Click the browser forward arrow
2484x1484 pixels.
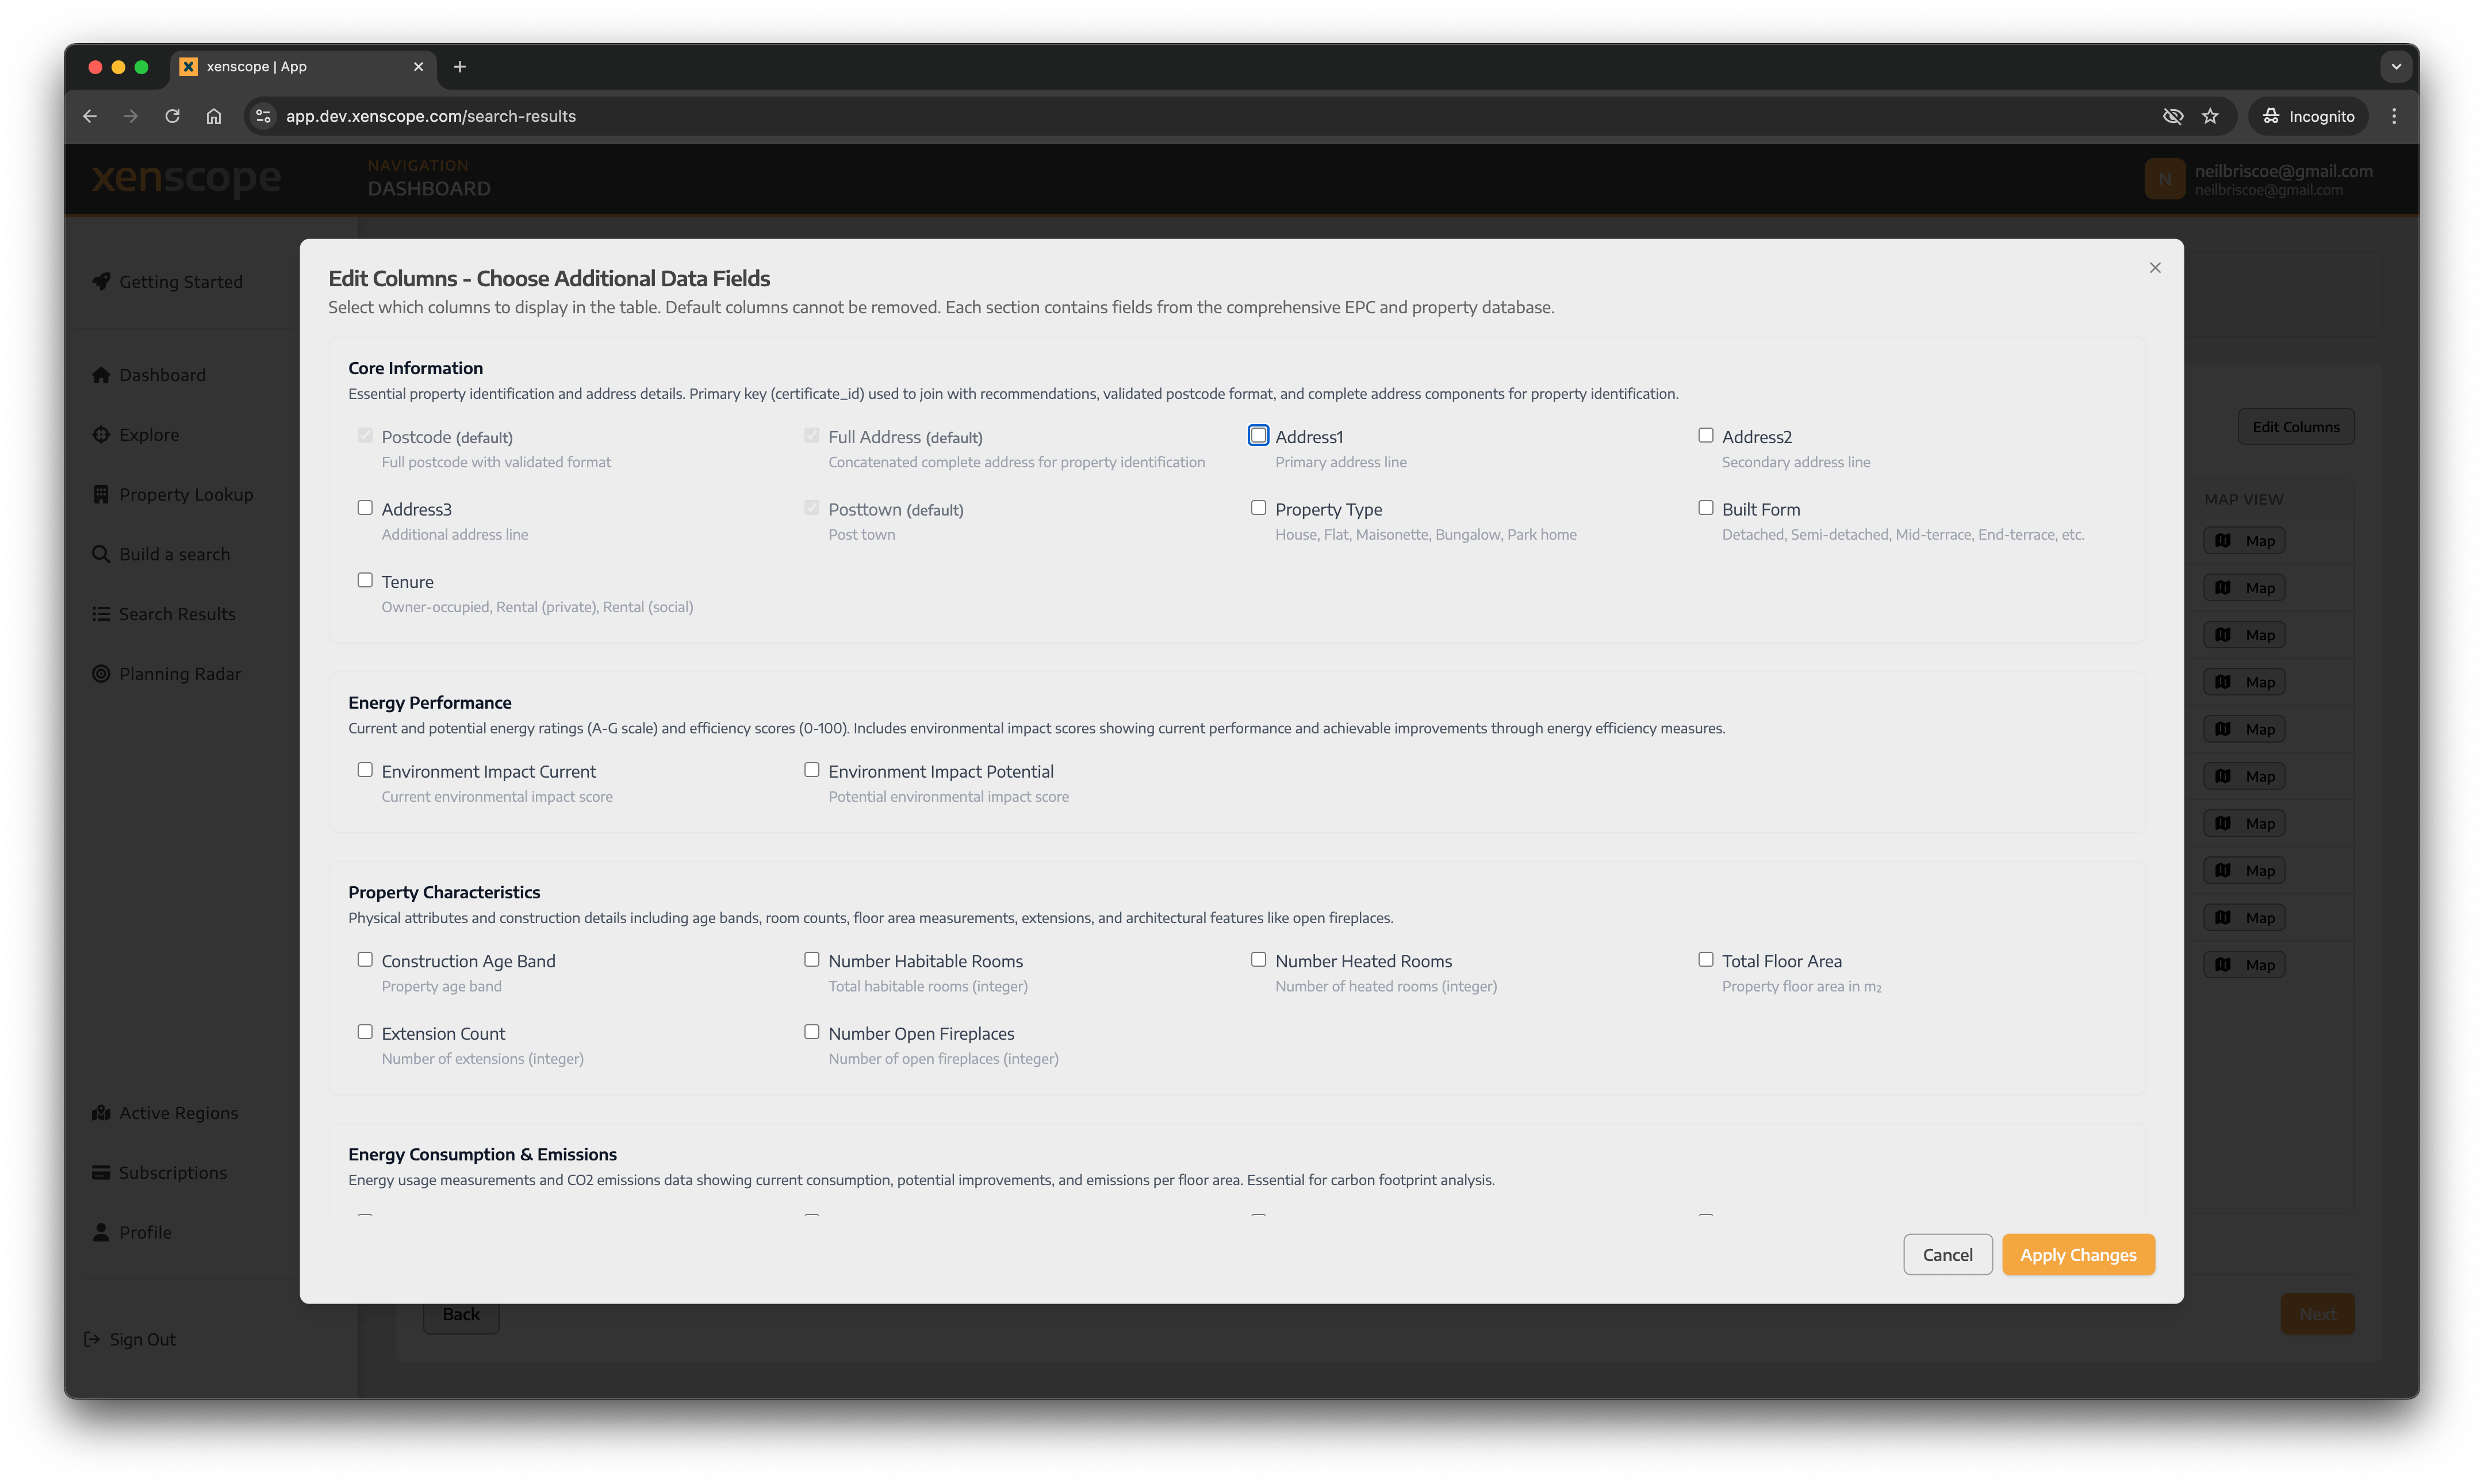pos(131,116)
